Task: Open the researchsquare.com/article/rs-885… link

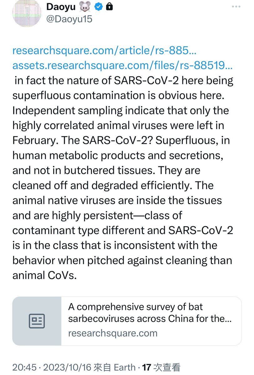Action: click(x=104, y=50)
